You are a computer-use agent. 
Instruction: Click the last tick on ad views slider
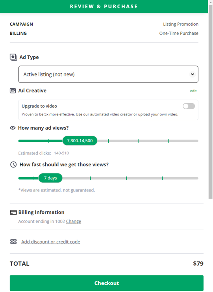pyautogui.click(x=169, y=141)
